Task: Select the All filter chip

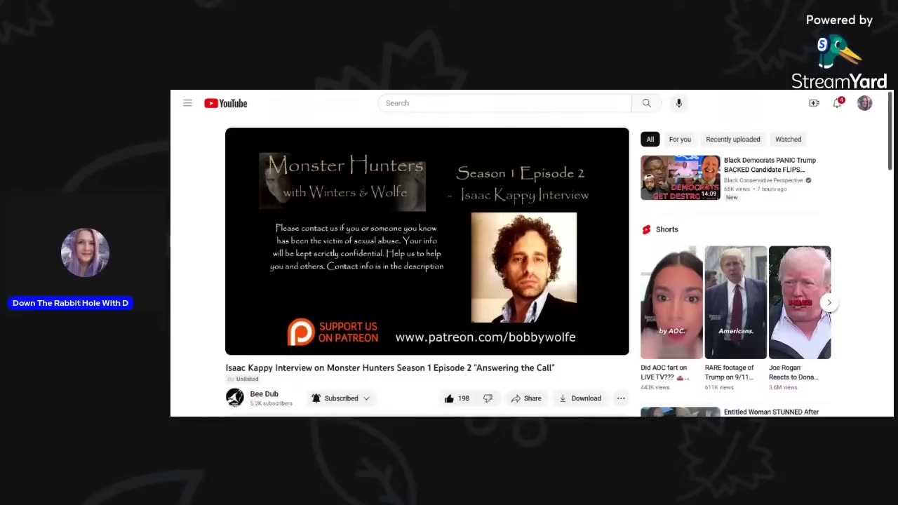Action: tap(650, 139)
